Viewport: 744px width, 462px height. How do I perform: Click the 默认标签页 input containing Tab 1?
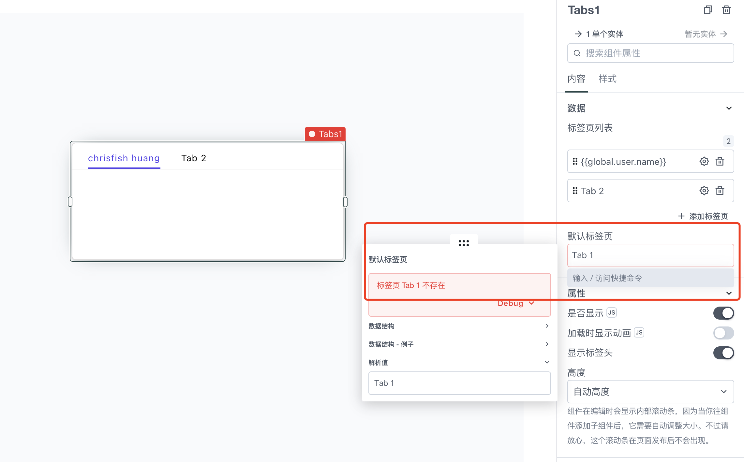650,255
